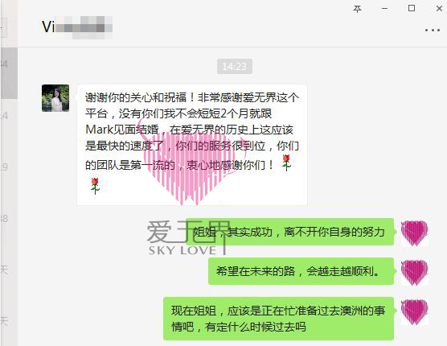
Task: Open left list conversation with time ending 8
Action: click(x=9, y=219)
